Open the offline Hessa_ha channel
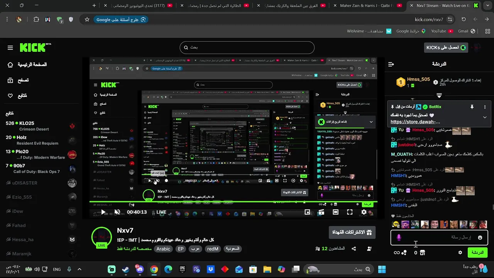The height and width of the screenshot is (278, 494). point(41,239)
